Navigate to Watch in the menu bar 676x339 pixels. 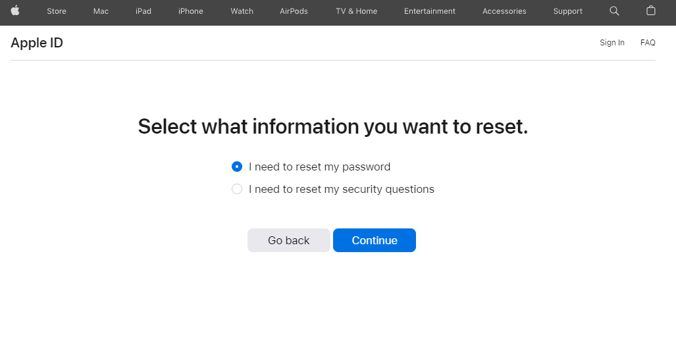point(242,11)
